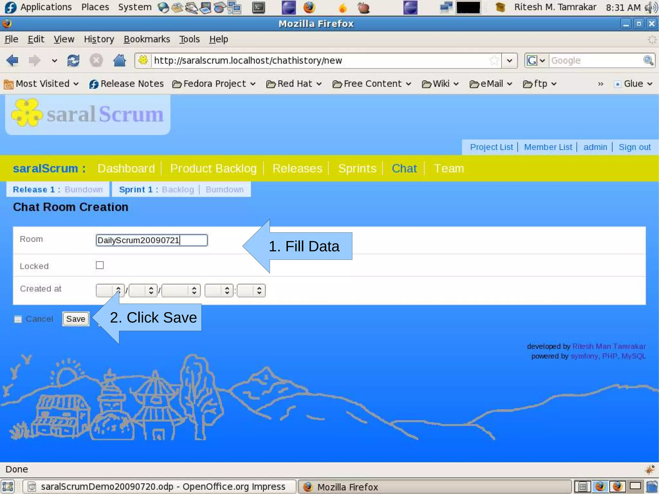Toggle the Locked checkbox

tap(100, 265)
